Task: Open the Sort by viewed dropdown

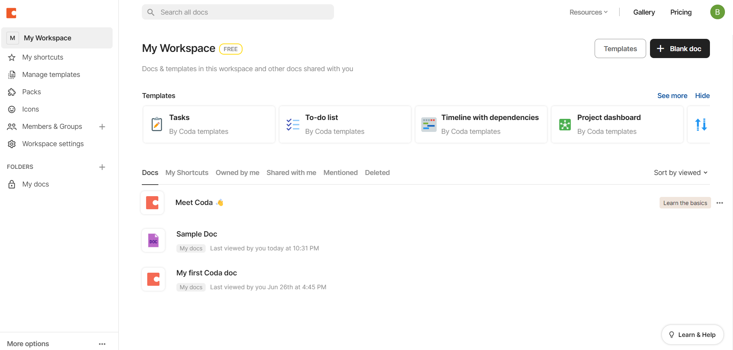Action: 681,173
